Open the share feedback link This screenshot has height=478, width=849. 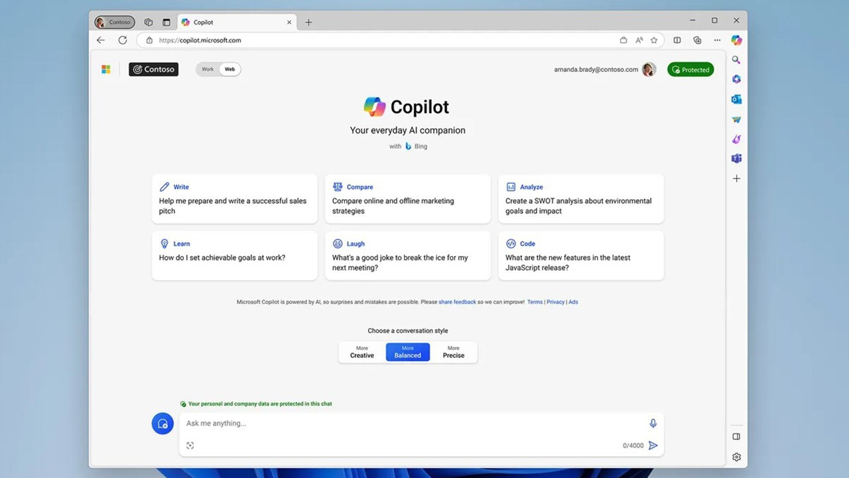pos(458,302)
